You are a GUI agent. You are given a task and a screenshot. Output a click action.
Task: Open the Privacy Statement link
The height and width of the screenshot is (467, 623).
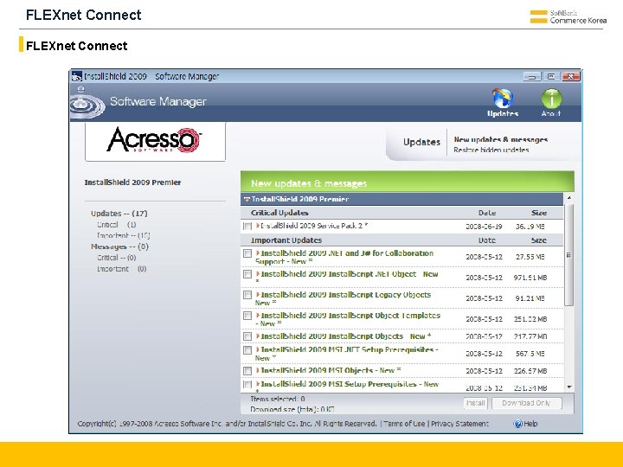click(x=459, y=424)
